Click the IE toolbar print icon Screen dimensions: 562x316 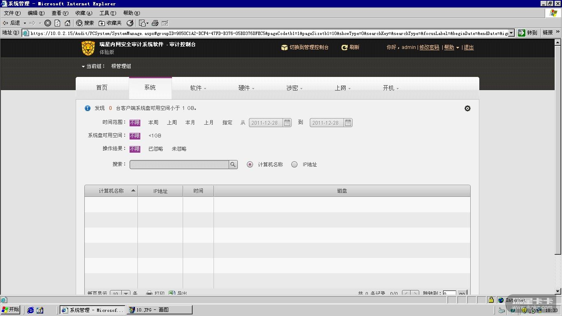155,23
